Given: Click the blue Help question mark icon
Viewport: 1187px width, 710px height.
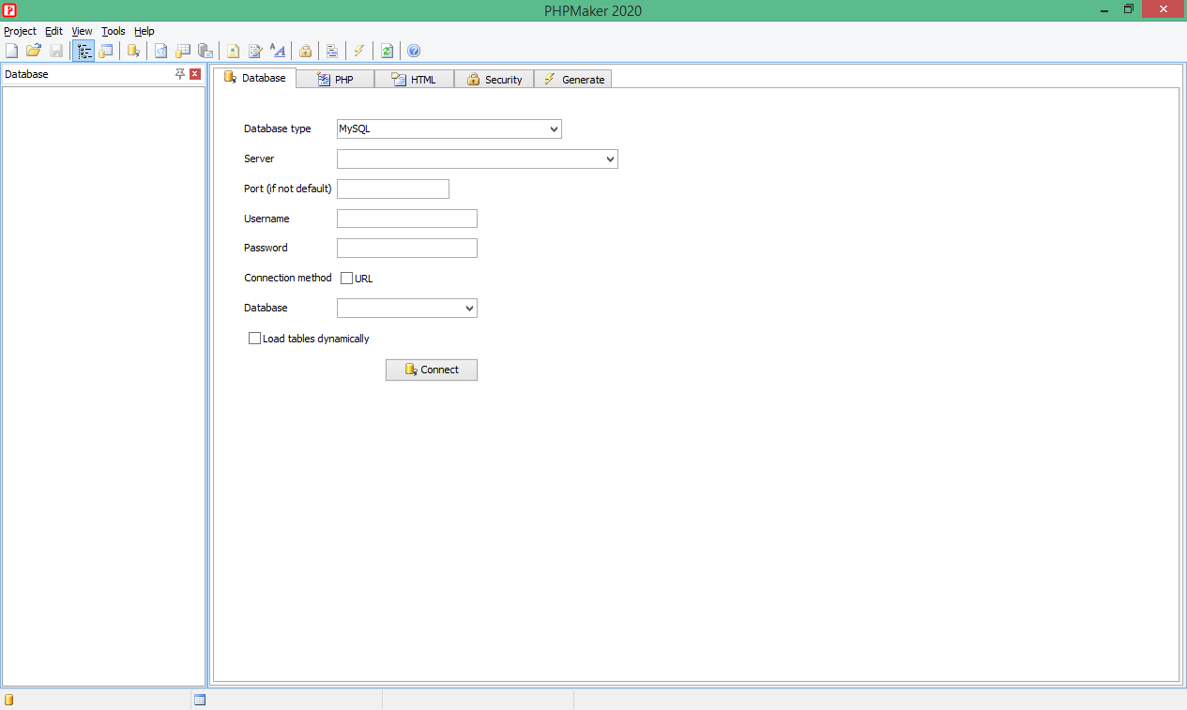Looking at the screenshot, I should tap(414, 51).
